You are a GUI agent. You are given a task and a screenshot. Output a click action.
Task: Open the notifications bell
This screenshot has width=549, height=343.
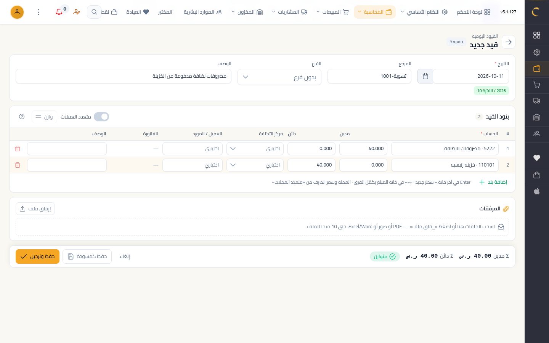pyautogui.click(x=59, y=12)
